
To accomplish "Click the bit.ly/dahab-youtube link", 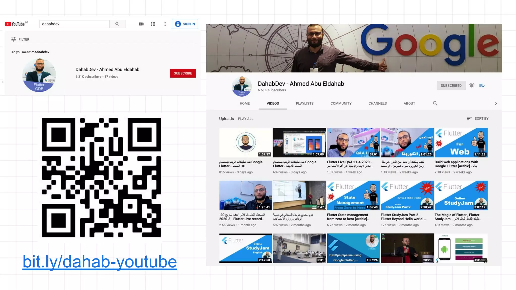I will pyautogui.click(x=100, y=262).
